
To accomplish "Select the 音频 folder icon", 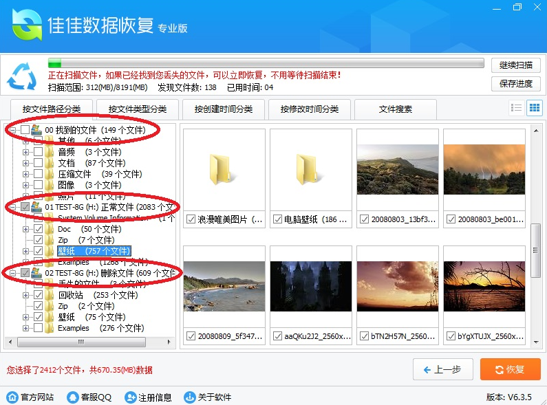I will 50,152.
